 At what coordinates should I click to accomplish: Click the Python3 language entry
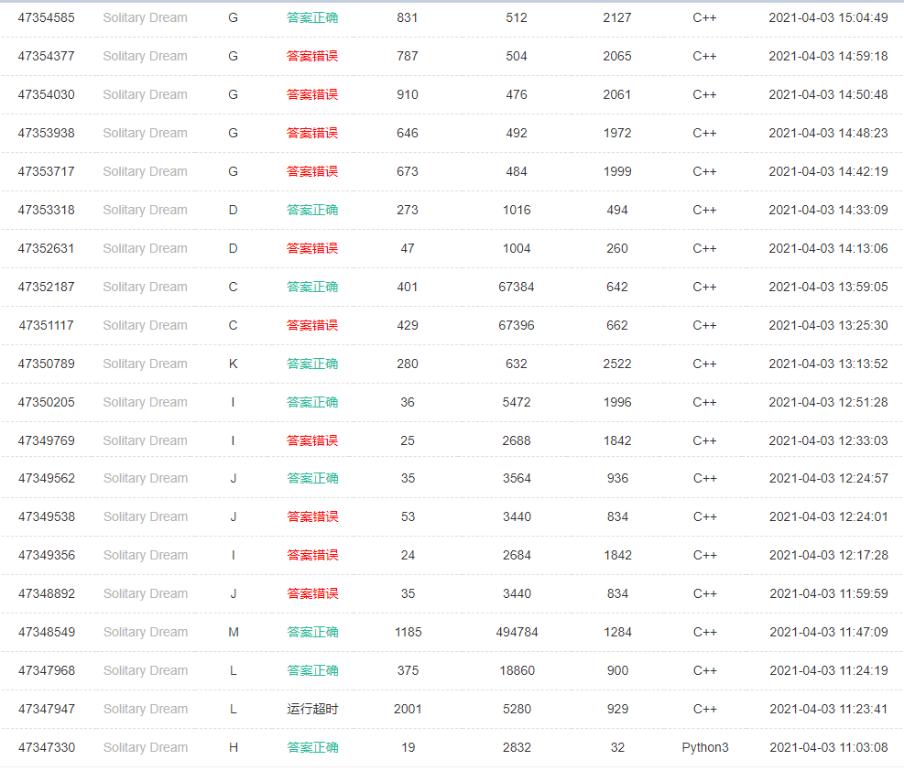coord(704,747)
